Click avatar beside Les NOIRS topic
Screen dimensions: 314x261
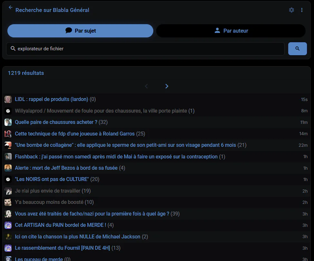(8, 179)
